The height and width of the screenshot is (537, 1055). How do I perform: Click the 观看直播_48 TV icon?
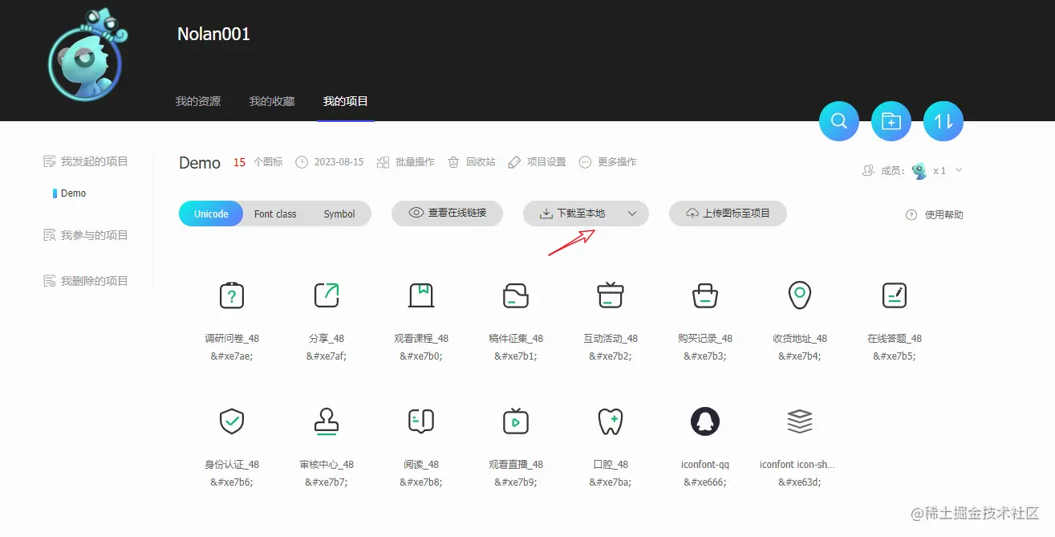[515, 421]
